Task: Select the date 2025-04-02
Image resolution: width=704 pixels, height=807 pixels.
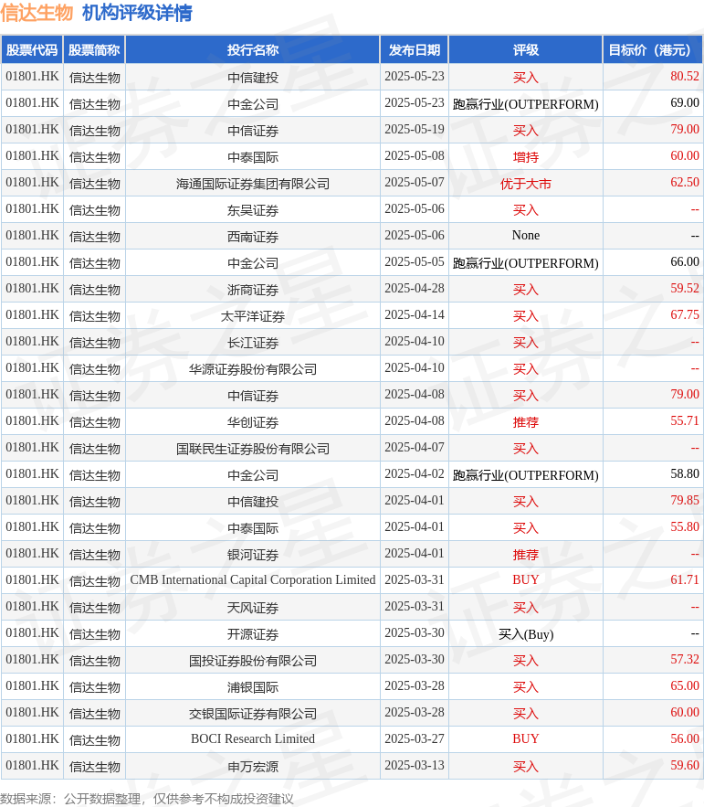Action: tap(414, 474)
